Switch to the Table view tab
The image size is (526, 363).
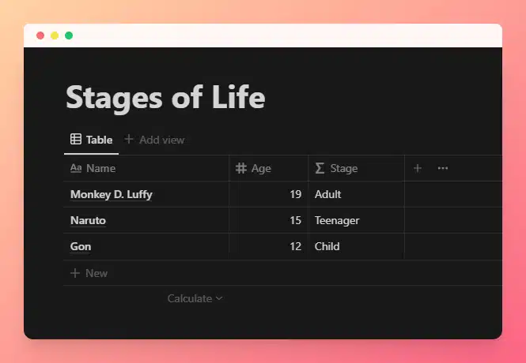click(x=92, y=140)
